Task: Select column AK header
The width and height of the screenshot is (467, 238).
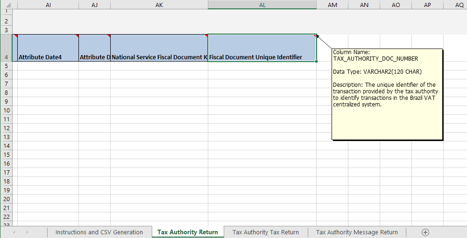Action: pos(159,5)
